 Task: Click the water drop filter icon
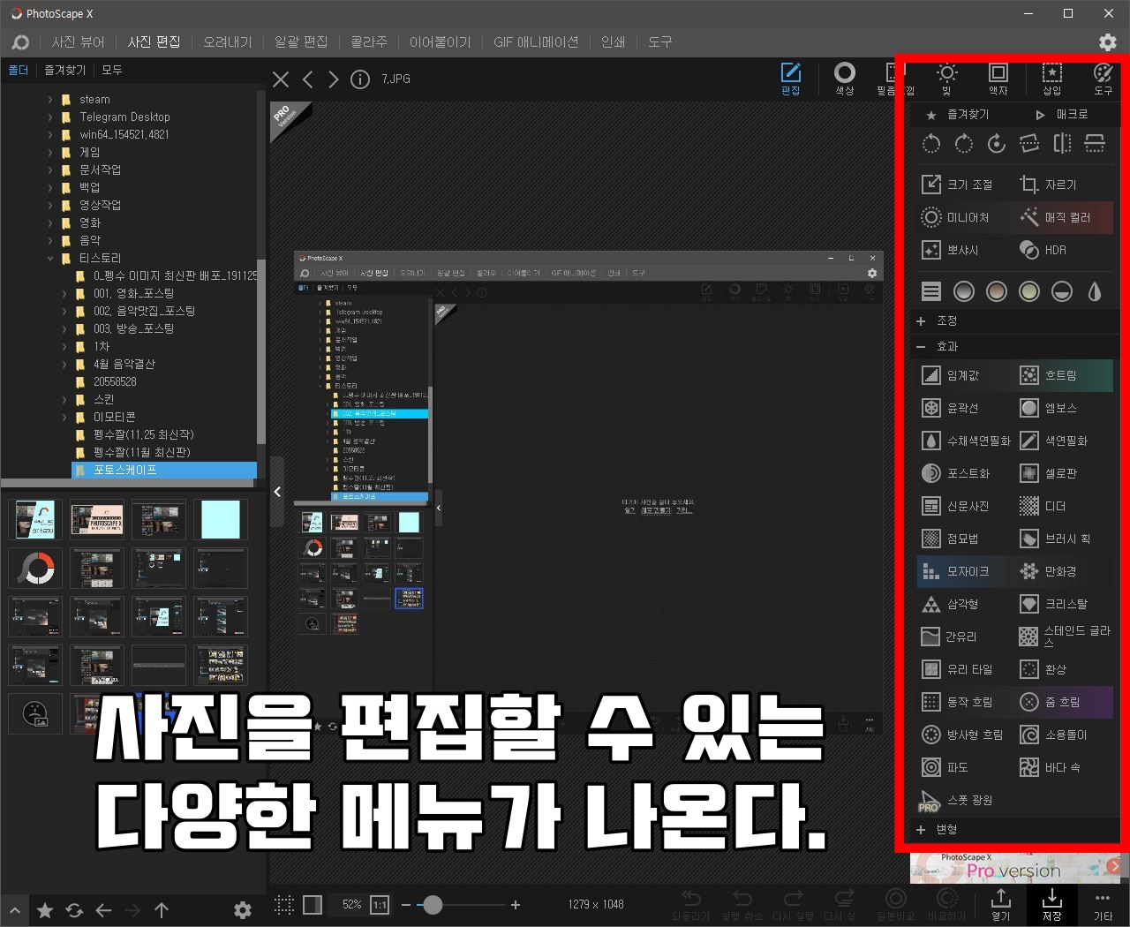[1095, 291]
